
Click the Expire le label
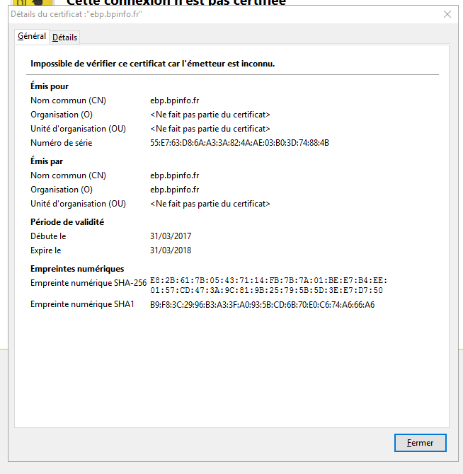(x=46, y=250)
